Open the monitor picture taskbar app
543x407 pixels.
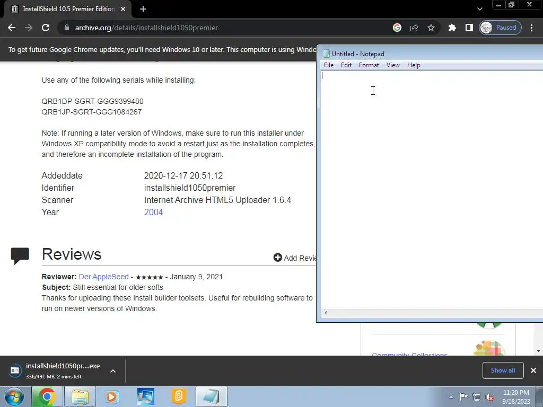click(x=145, y=396)
